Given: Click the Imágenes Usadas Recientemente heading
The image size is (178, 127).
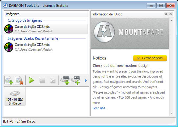Looking at the screenshot, I should coord(33,38).
